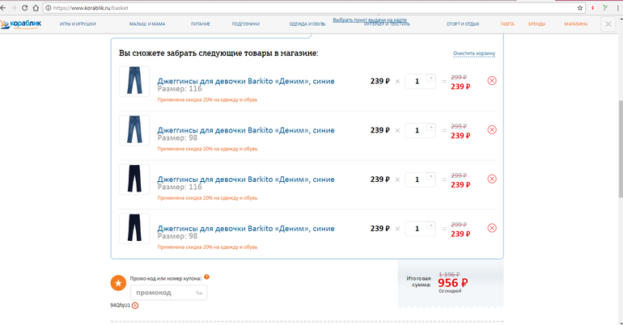Remove the first size 116 jeggings item

tap(492, 81)
